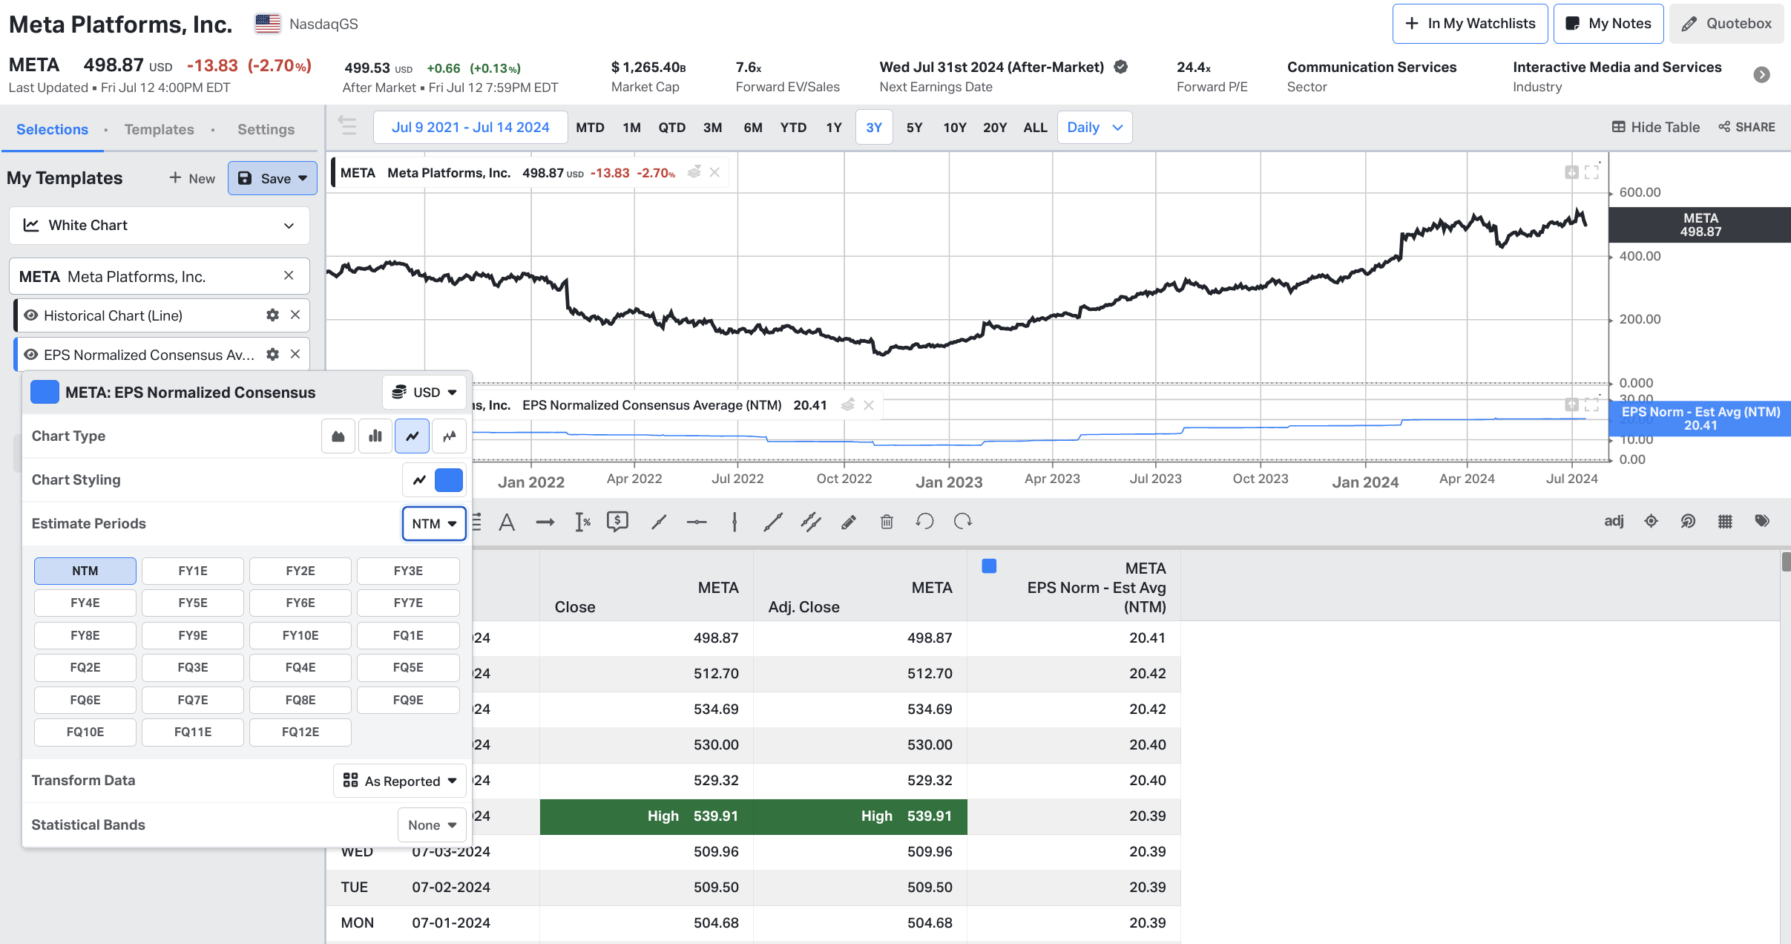Click the next arrow in header stats
Image resolution: width=1791 pixels, height=944 pixels.
(1762, 75)
